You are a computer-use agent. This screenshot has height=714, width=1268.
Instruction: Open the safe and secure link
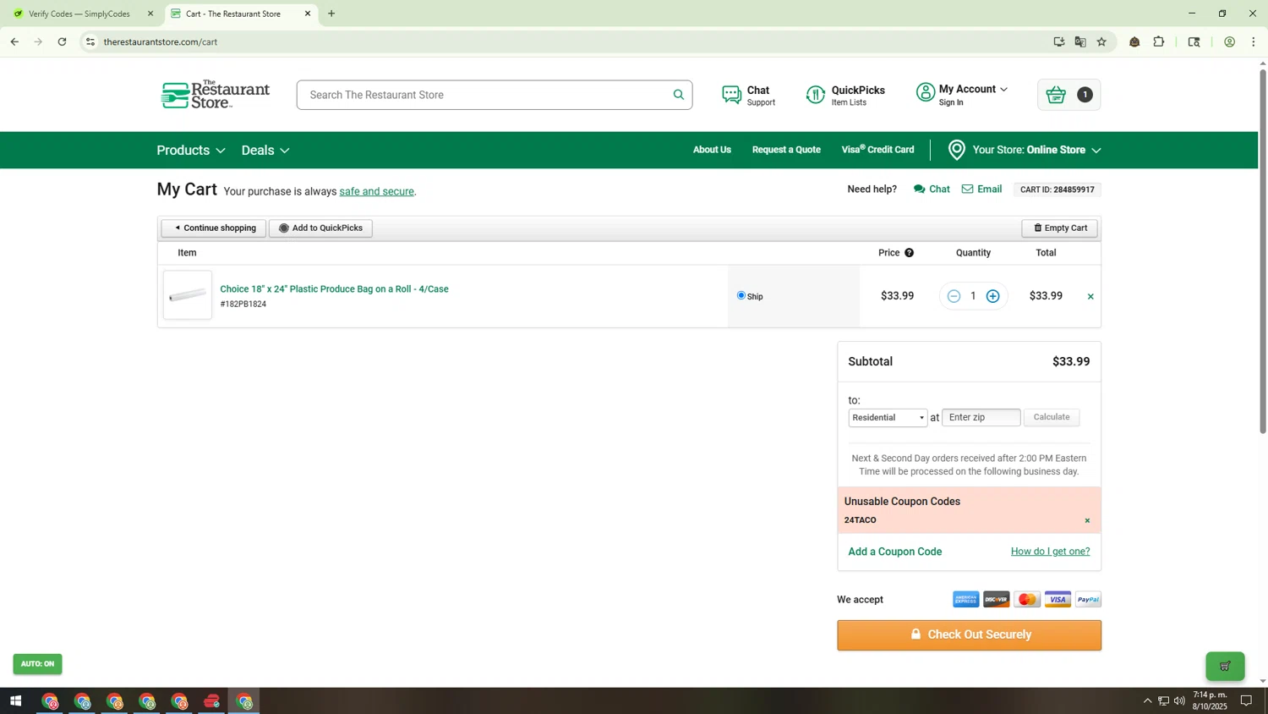(x=376, y=192)
